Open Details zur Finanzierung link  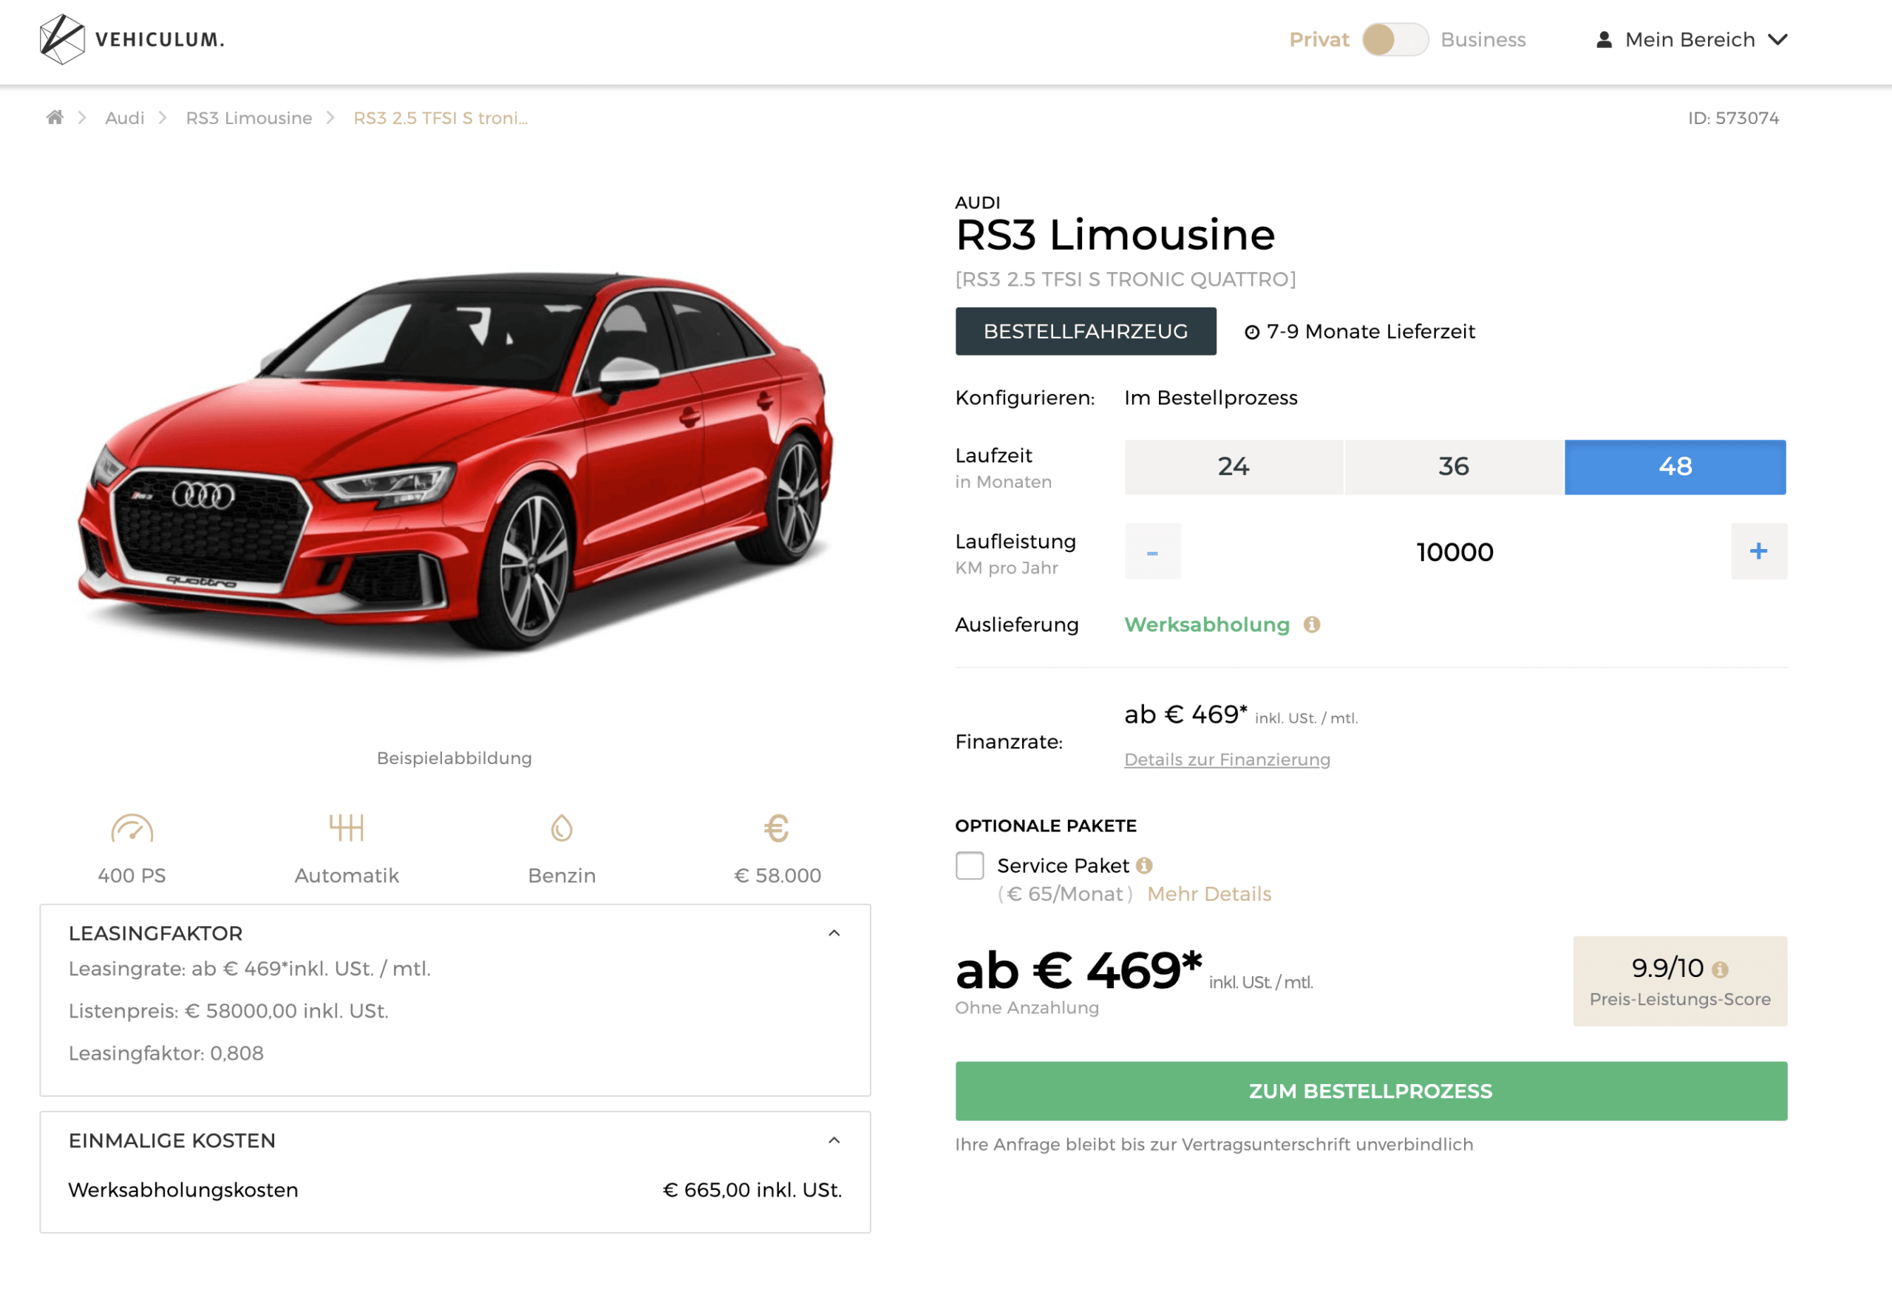1227,759
